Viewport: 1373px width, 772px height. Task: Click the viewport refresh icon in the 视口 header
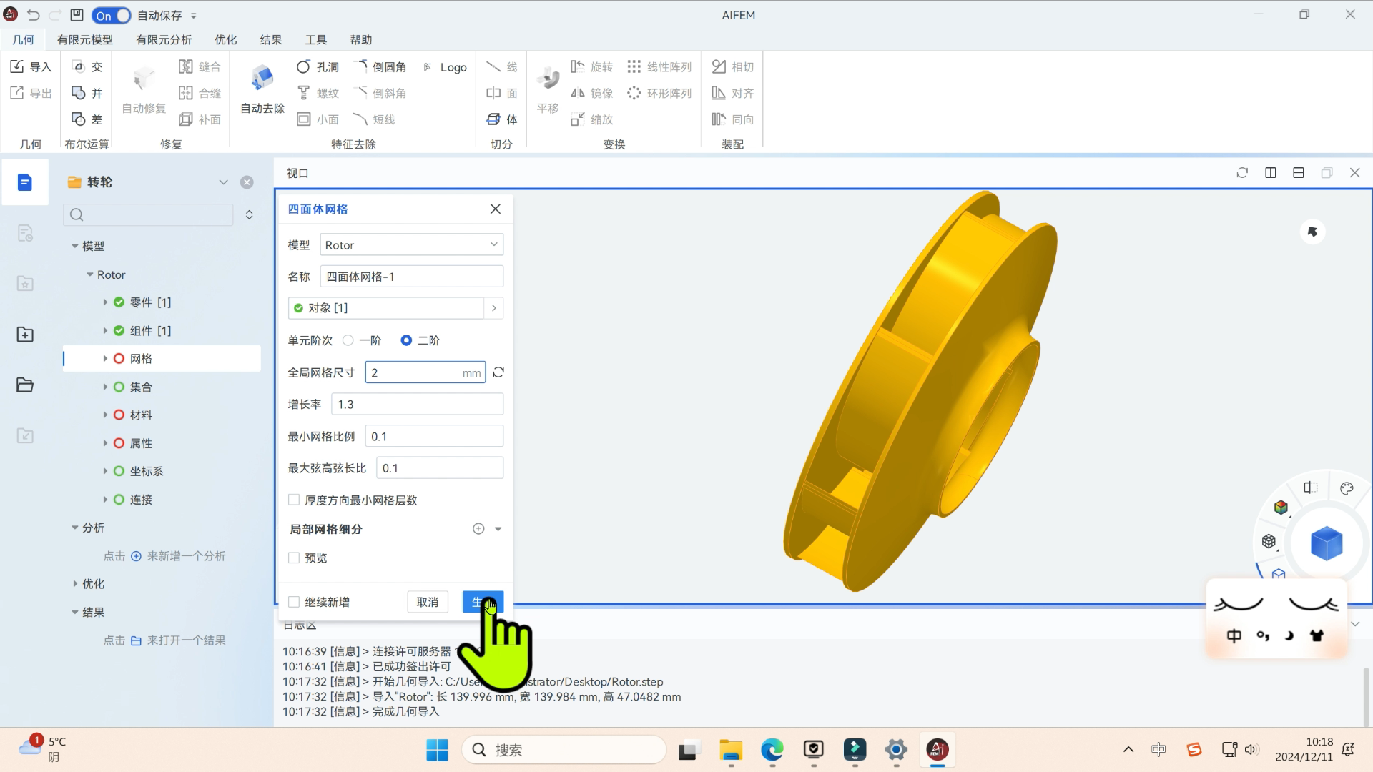[1242, 173]
